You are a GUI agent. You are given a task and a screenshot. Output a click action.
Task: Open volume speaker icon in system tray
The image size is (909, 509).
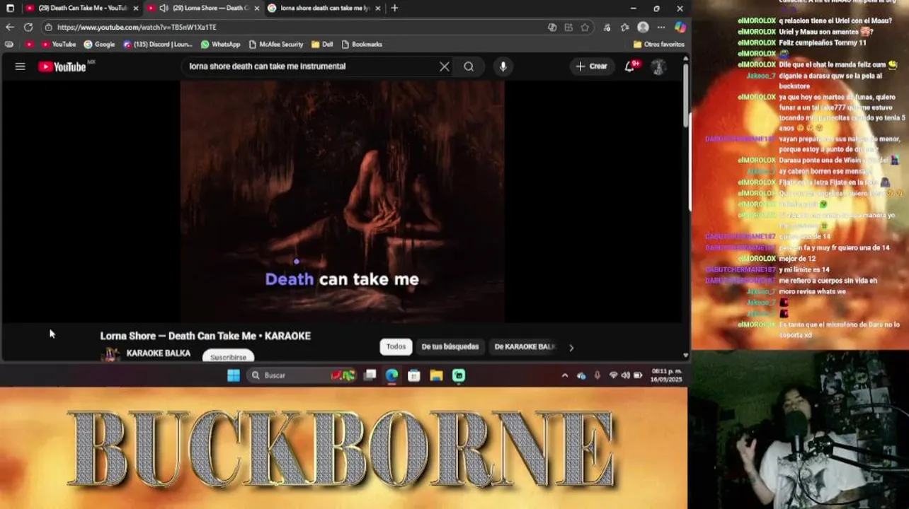click(x=625, y=375)
